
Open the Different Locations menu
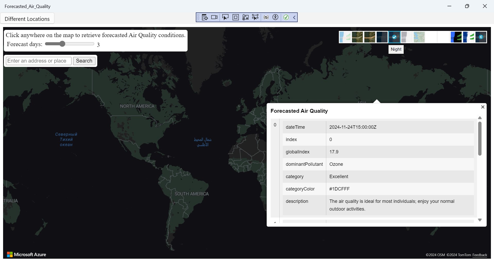27,19
